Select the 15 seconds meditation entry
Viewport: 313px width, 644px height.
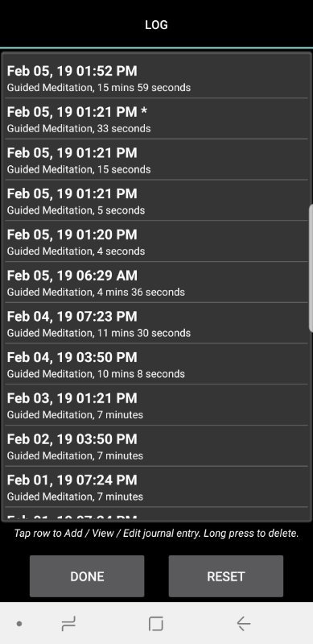click(x=156, y=160)
